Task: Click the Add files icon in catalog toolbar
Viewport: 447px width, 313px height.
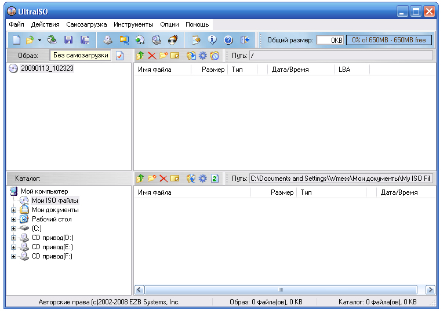Action: [191, 179]
